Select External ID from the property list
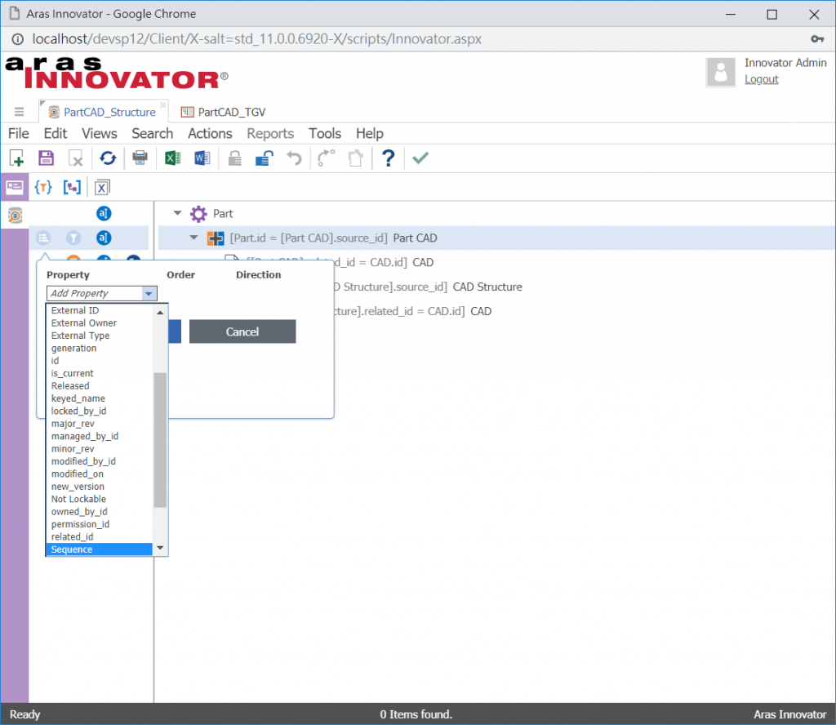836x725 pixels. point(99,310)
